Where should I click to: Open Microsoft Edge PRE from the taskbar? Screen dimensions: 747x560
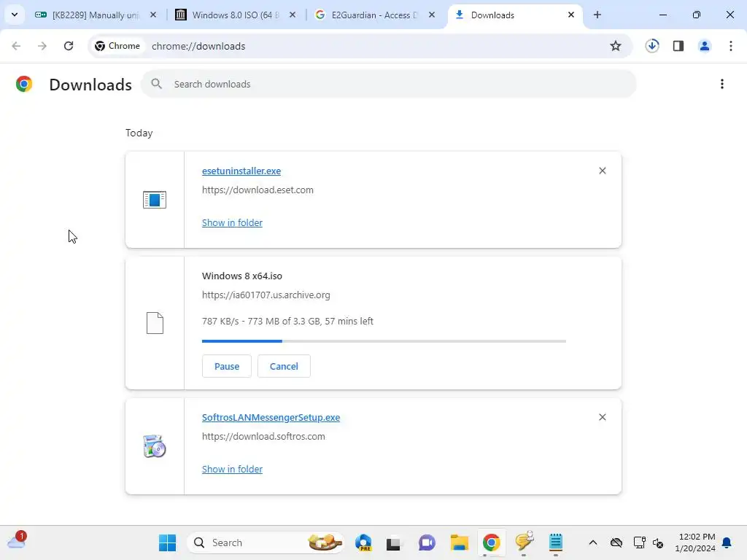363,542
